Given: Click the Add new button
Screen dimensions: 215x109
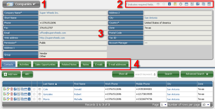Looking at the screenshot, I should 11,74.
